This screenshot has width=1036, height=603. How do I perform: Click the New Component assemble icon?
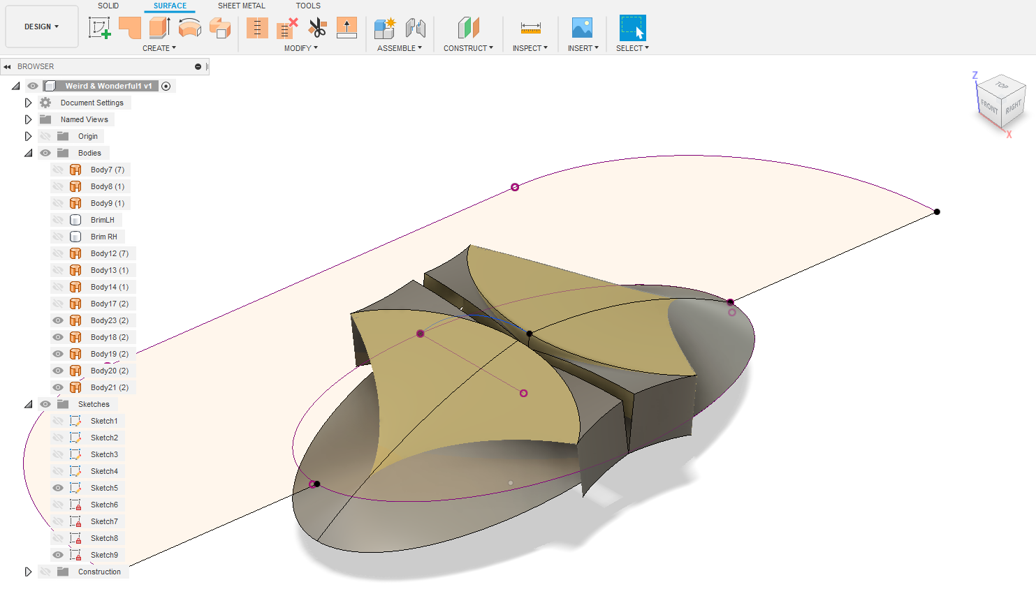(385, 28)
